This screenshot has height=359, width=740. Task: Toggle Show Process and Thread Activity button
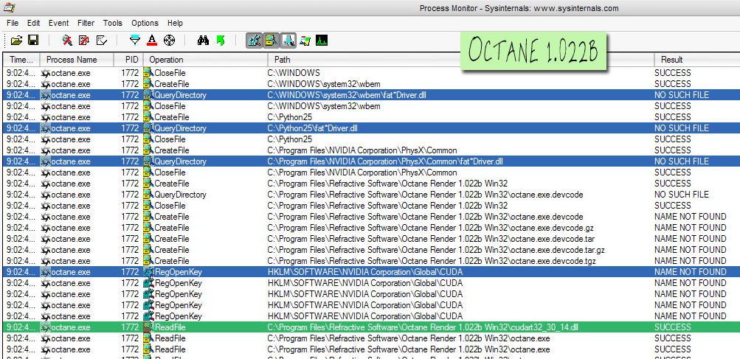coord(305,41)
